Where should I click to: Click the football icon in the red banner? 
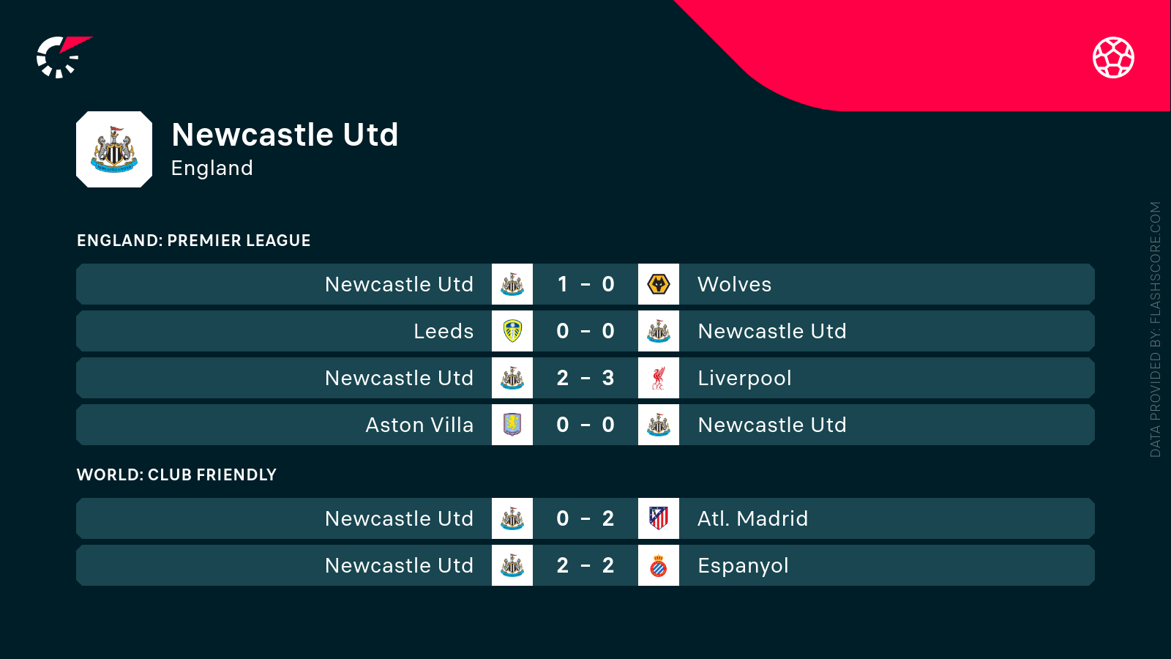click(x=1113, y=57)
